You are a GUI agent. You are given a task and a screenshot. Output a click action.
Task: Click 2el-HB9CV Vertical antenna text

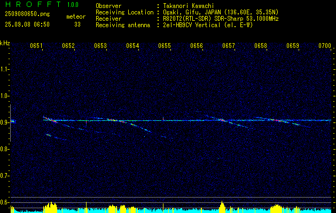point(208,25)
